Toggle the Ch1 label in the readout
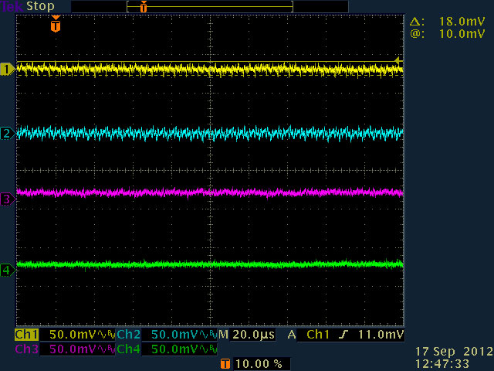 tap(26, 335)
